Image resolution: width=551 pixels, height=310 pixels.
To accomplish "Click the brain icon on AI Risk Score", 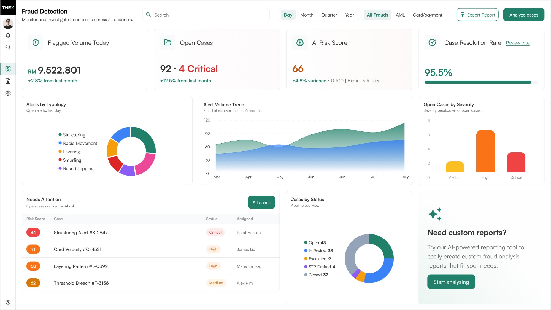I will (300, 42).
